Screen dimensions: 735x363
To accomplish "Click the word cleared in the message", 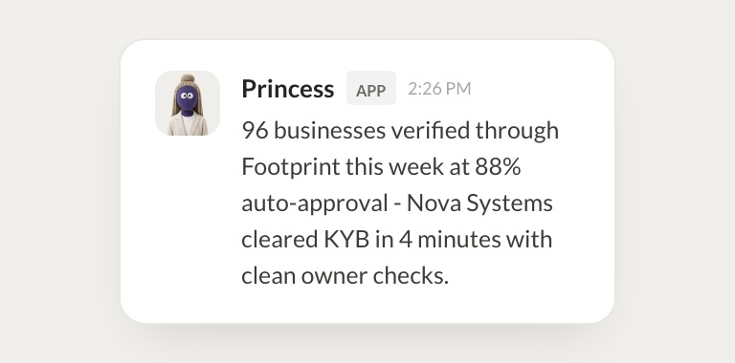I will tap(280, 240).
